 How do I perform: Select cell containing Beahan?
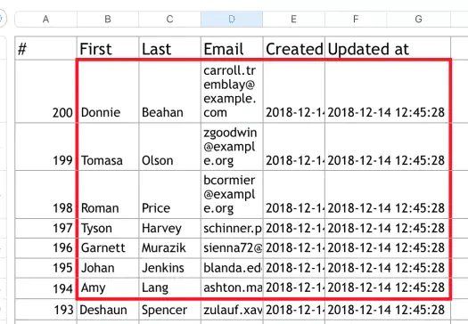pyautogui.click(x=170, y=91)
